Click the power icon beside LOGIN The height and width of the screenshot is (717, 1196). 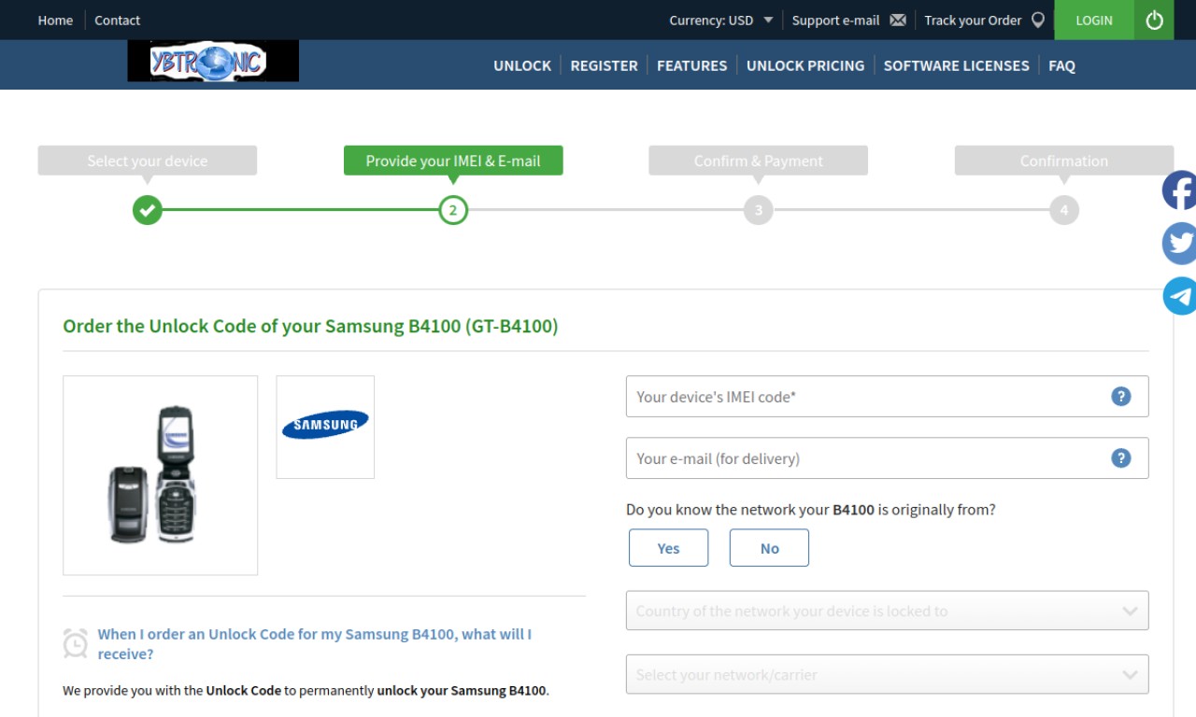click(x=1154, y=20)
